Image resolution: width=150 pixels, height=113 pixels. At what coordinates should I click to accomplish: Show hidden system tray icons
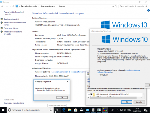click(x=118, y=110)
